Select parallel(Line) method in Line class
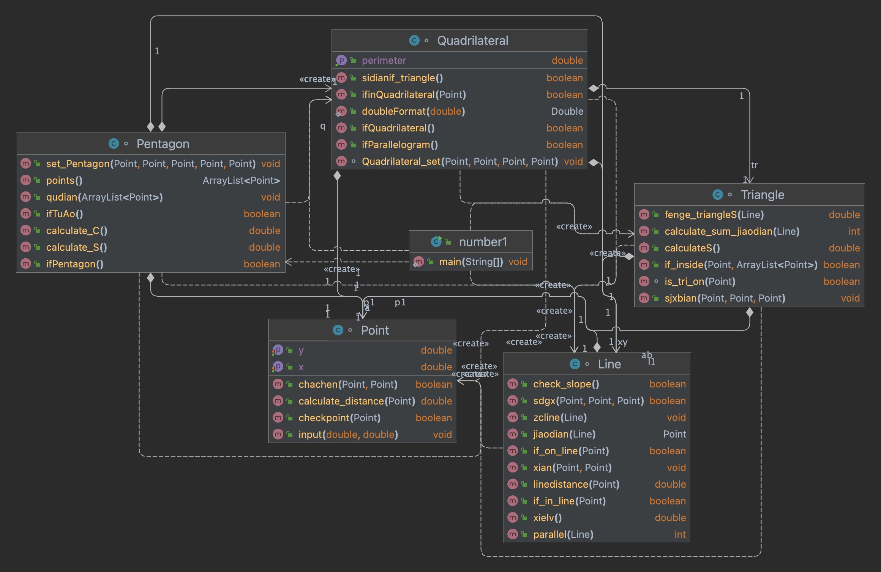This screenshot has width=881, height=572. pyautogui.click(x=563, y=534)
